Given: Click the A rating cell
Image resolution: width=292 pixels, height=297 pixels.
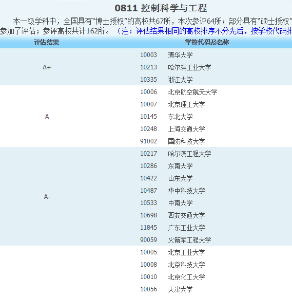Looking at the screenshot, I should click(47, 117).
